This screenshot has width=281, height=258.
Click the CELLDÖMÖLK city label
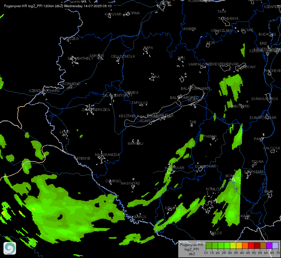point(123,56)
